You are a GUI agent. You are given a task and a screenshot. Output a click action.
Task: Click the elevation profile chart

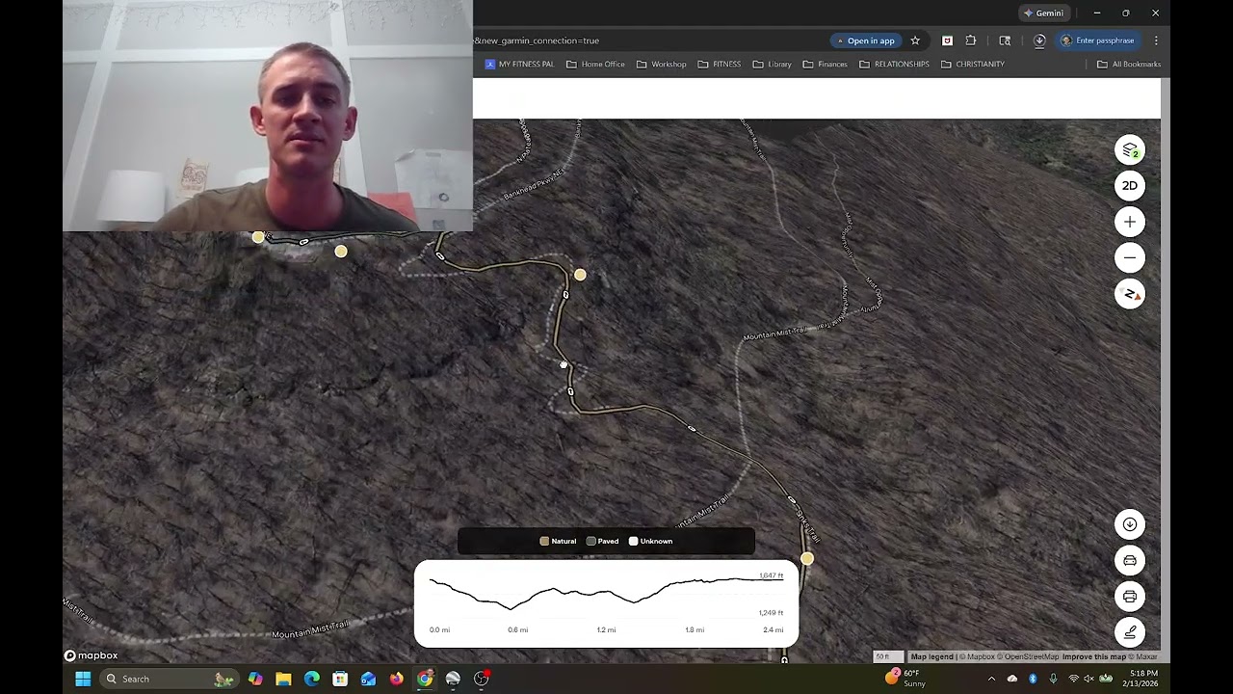(x=606, y=603)
